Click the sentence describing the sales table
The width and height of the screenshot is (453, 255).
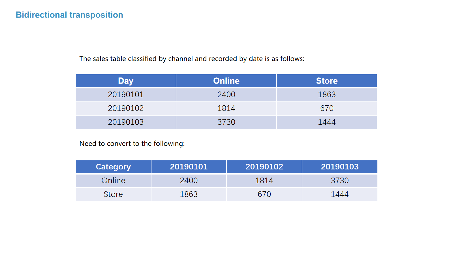[192, 59]
